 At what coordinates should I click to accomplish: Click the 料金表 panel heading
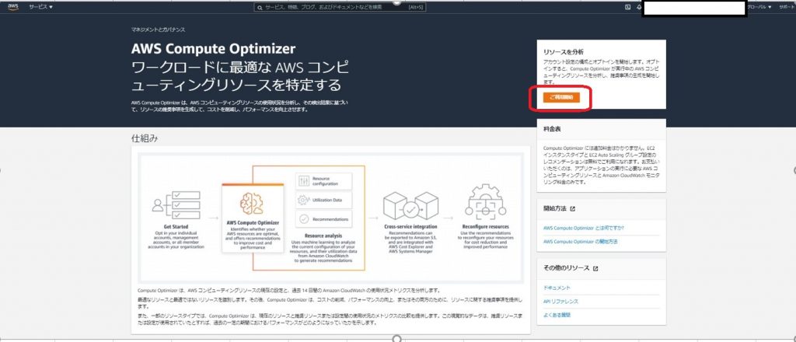(x=552, y=129)
